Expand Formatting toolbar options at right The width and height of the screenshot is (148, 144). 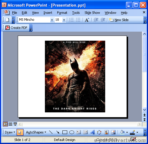pyautogui.click(x=145, y=20)
